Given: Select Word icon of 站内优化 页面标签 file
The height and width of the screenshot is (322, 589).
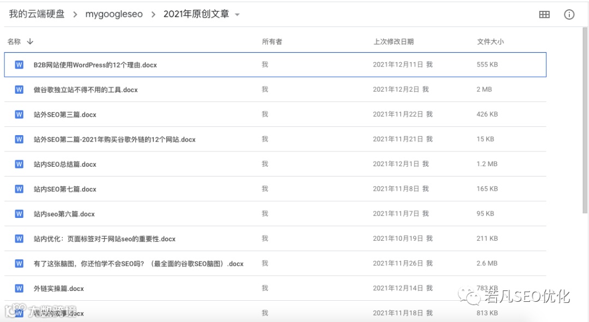Looking at the screenshot, I should click(19, 239).
